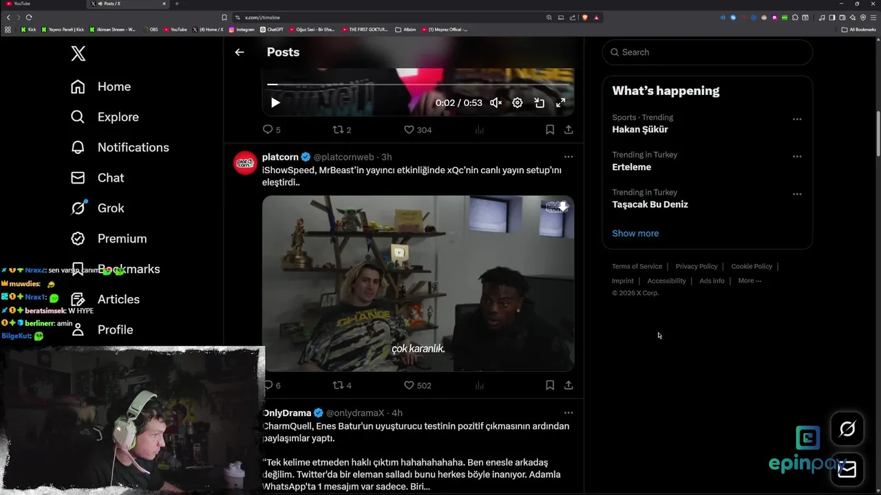
Task: Open the Accessibility footer link
Action: point(666,280)
